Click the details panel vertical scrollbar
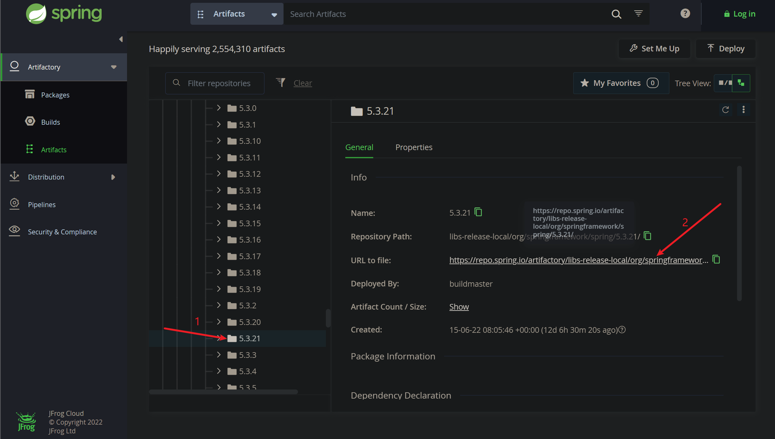Viewport: 775px width, 439px height. [x=739, y=233]
